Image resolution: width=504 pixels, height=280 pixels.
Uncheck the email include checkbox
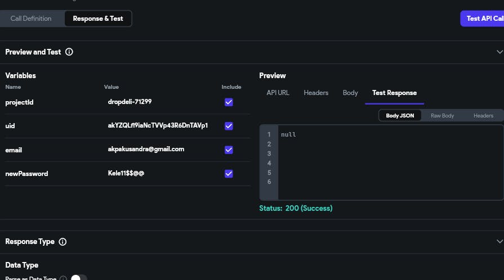click(229, 150)
